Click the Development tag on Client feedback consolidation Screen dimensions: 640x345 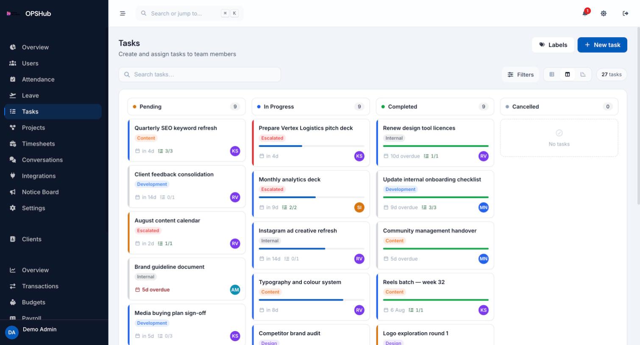pos(152,184)
